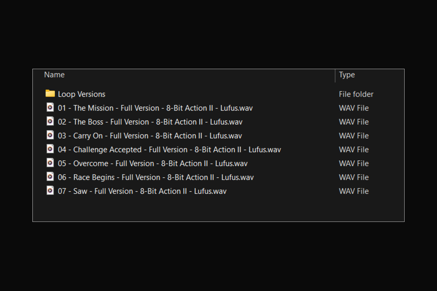Screen dimensions: 437x291
Task: Sort files by the Name column header
Action: point(54,75)
